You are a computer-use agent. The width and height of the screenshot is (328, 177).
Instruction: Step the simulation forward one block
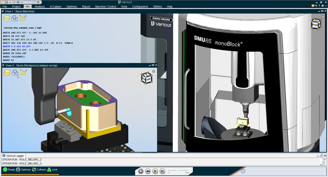click(162, 171)
